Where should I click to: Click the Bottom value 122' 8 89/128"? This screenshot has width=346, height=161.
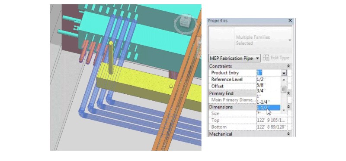(272, 127)
